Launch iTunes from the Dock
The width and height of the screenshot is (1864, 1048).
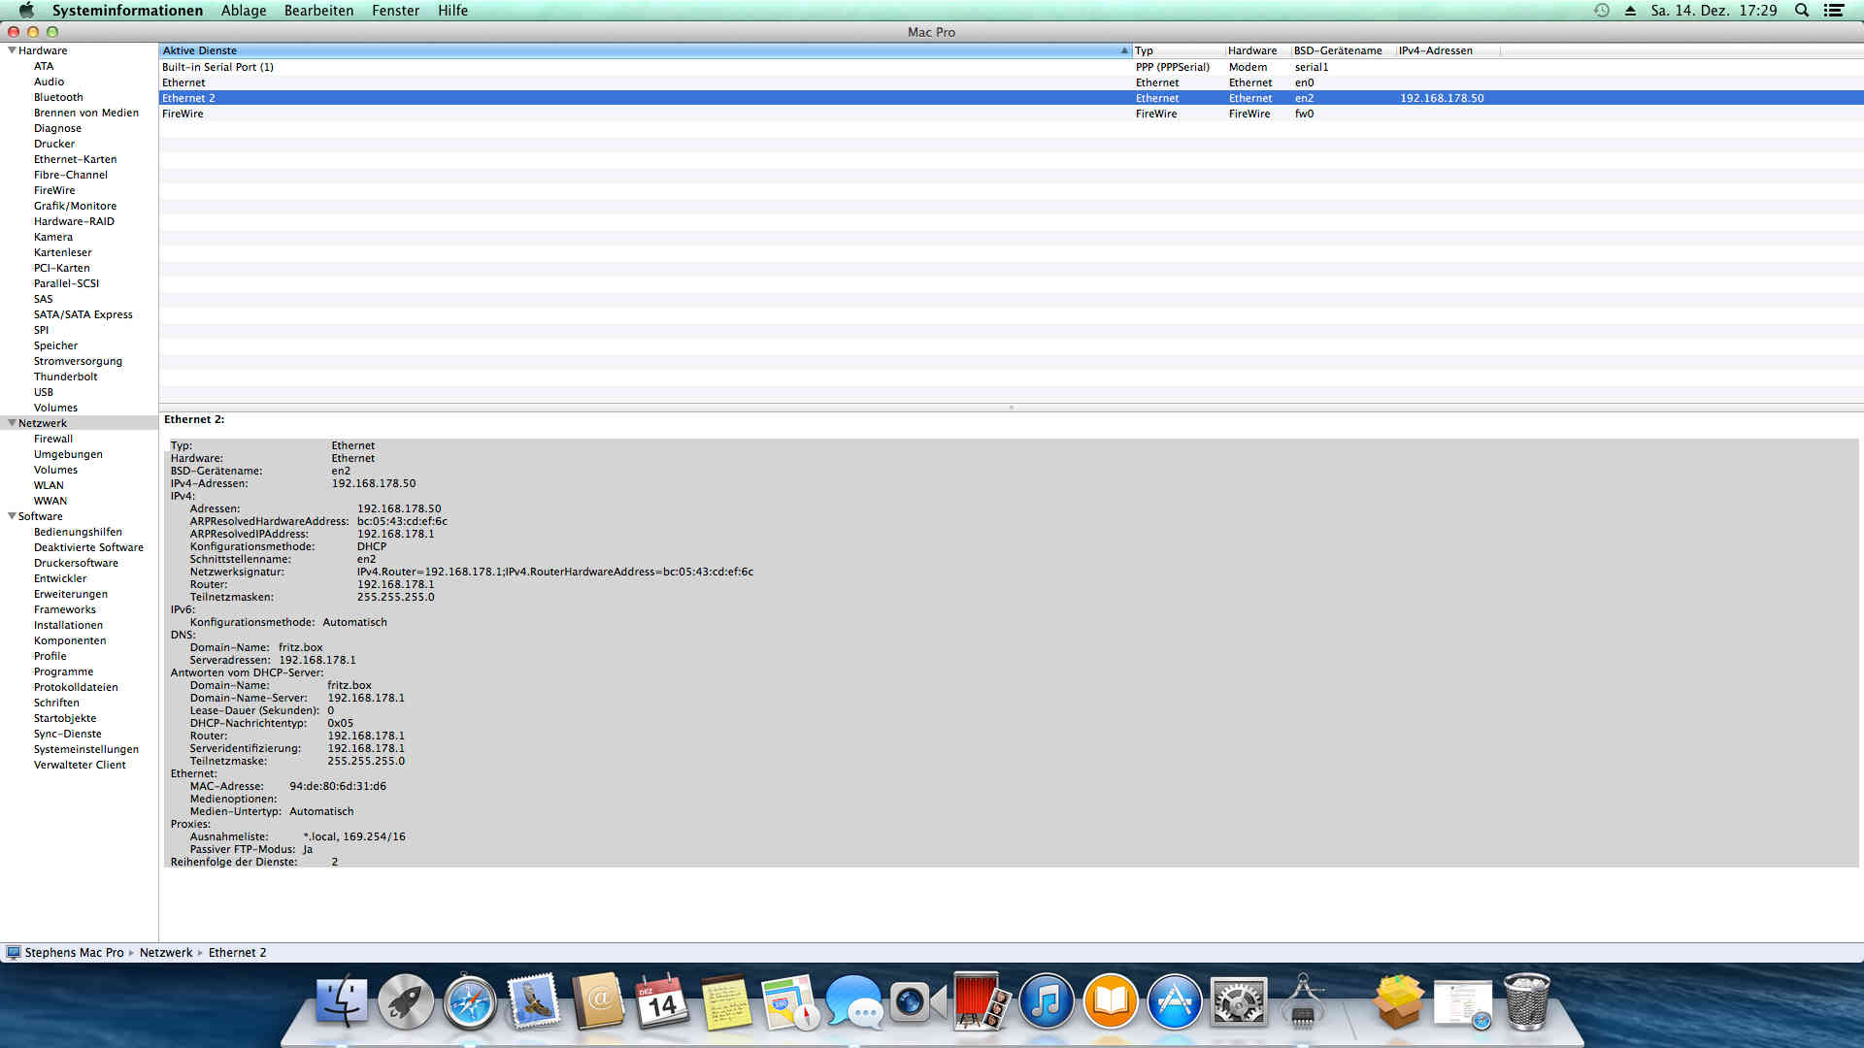pyautogui.click(x=1046, y=1002)
